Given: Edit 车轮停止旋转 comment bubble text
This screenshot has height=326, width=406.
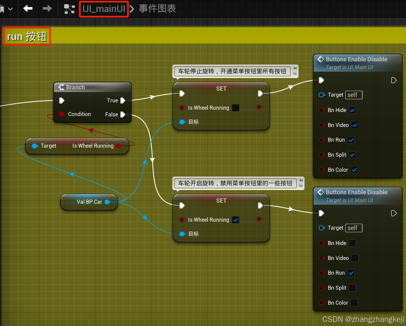Looking at the screenshot, I should (x=232, y=71).
